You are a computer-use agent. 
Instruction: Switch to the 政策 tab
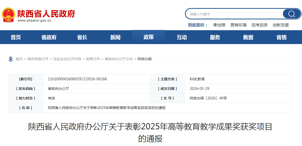(148, 37)
